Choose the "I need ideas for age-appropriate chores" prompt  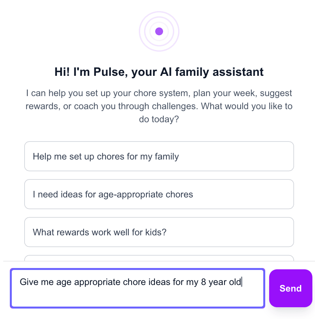point(159,194)
